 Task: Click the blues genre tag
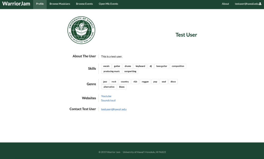pos(122,87)
